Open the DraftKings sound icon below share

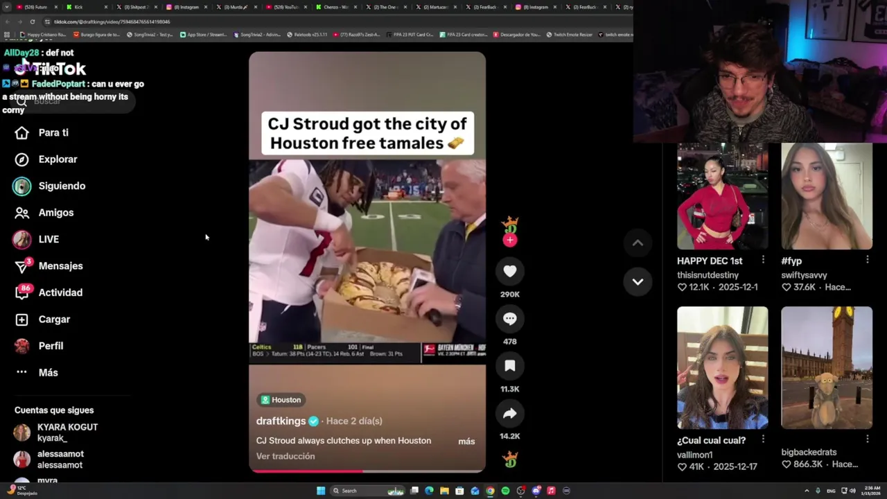[x=510, y=459]
